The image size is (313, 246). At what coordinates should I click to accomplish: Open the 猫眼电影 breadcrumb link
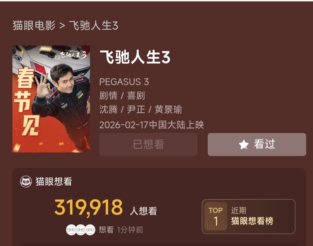pos(34,26)
